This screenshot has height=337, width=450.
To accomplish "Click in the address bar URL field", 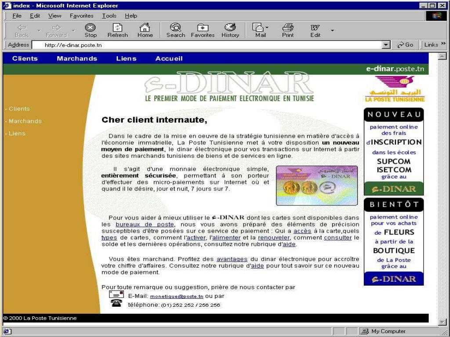I will click(207, 45).
